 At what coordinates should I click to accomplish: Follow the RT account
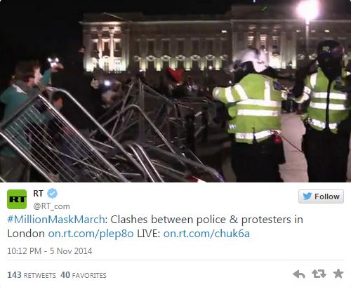click(x=321, y=196)
